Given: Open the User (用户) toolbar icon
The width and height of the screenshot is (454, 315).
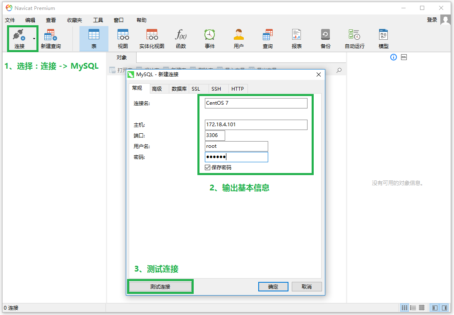Looking at the screenshot, I should tap(238, 35).
